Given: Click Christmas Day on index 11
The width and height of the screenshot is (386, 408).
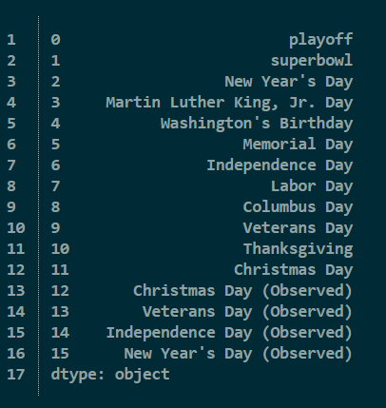Looking at the screenshot, I should click(x=293, y=270).
